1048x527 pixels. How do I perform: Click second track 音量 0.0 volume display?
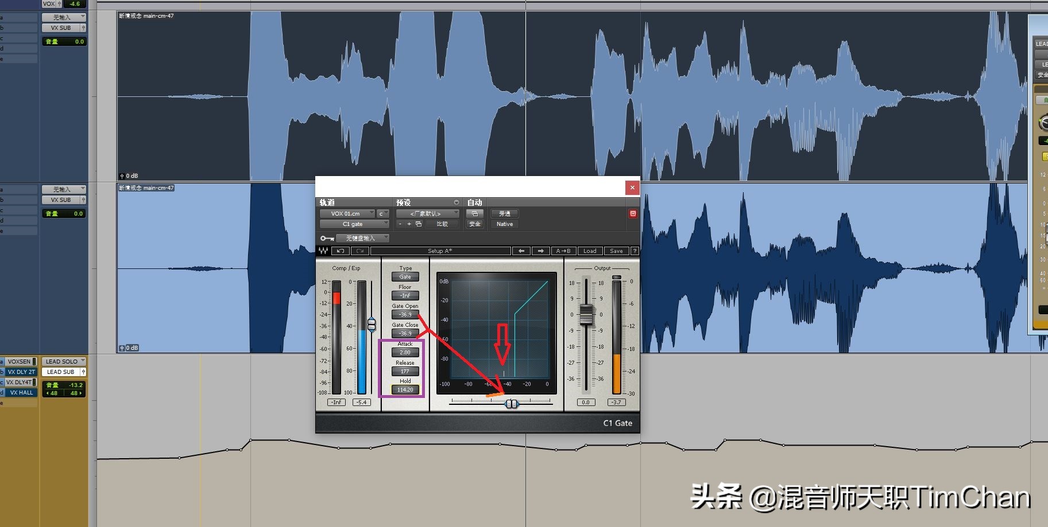(x=64, y=213)
